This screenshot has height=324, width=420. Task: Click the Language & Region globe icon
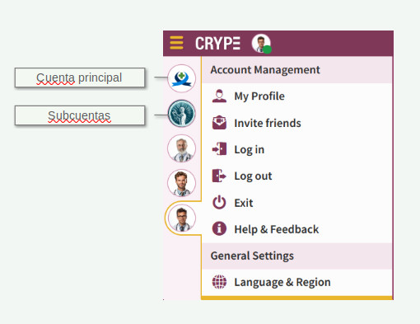[x=219, y=282]
